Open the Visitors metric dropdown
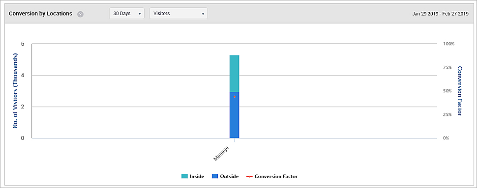This screenshot has height=188, width=477. [179, 13]
